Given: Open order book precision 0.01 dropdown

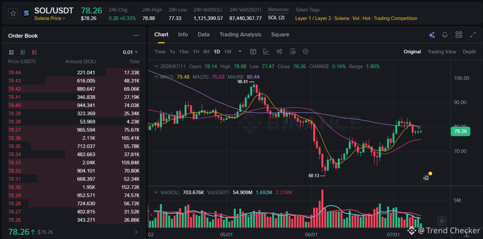Looking at the screenshot, I should click(x=130, y=52).
